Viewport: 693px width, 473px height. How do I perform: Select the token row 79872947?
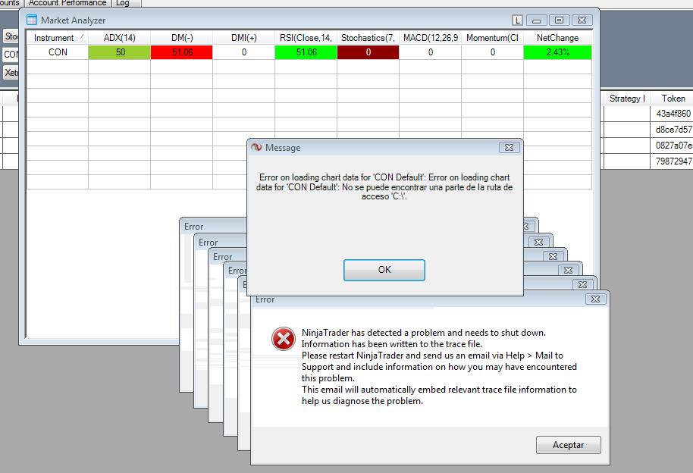coord(673,161)
